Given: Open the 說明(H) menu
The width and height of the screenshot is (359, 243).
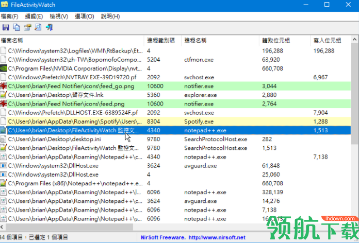Looking at the screenshot, I should tap(110, 16).
